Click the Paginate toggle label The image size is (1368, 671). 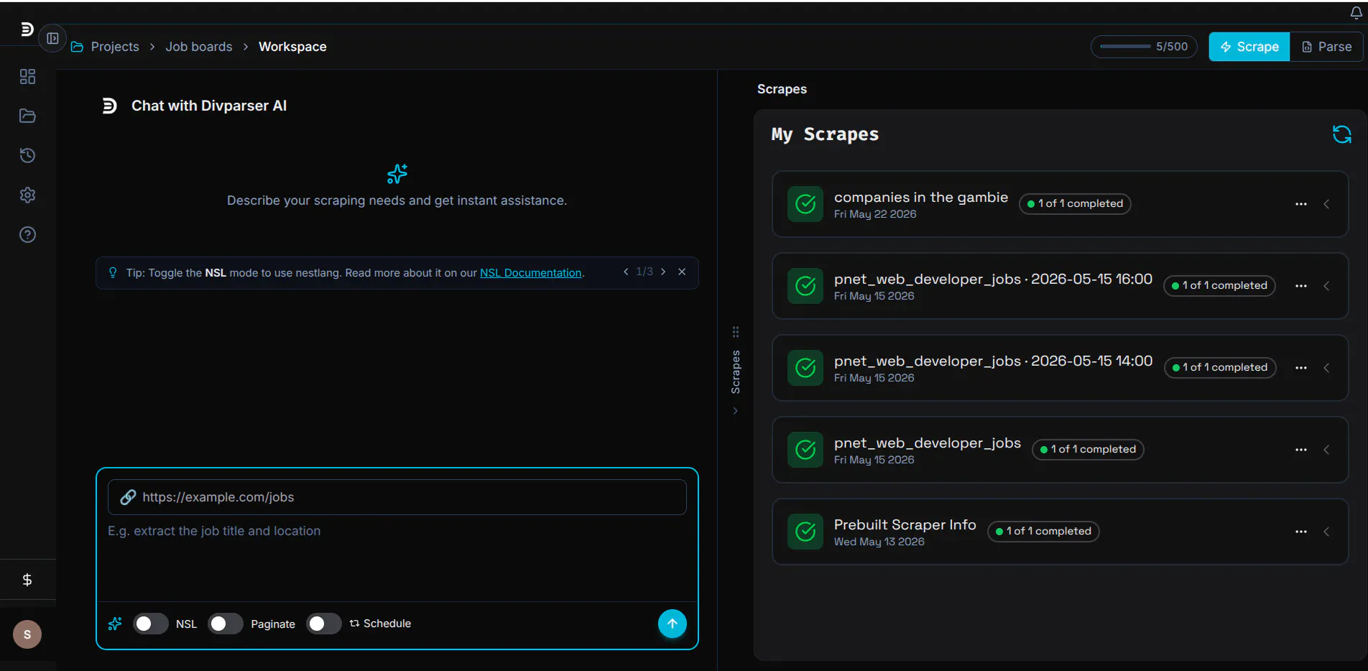(273, 624)
